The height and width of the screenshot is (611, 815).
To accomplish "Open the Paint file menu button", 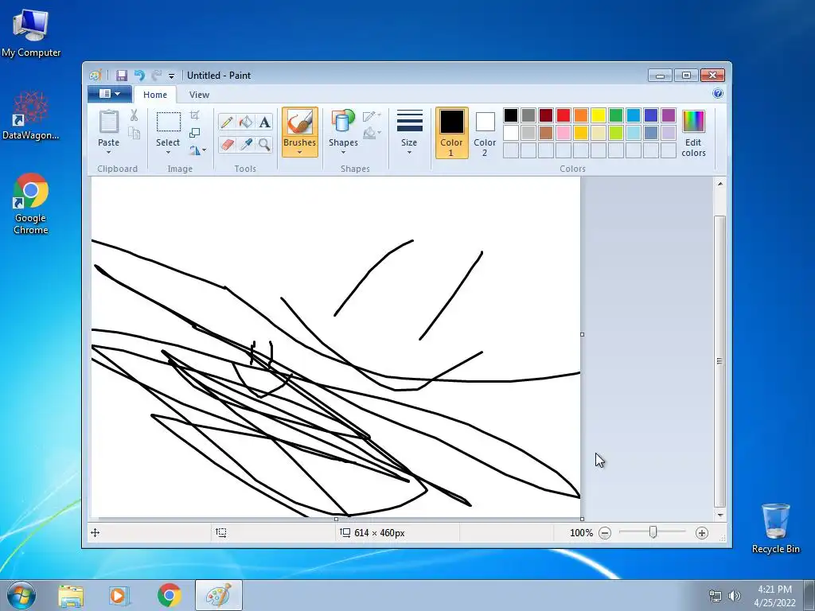I will [x=109, y=94].
